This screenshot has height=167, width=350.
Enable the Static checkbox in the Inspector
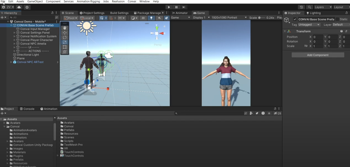click(x=337, y=19)
